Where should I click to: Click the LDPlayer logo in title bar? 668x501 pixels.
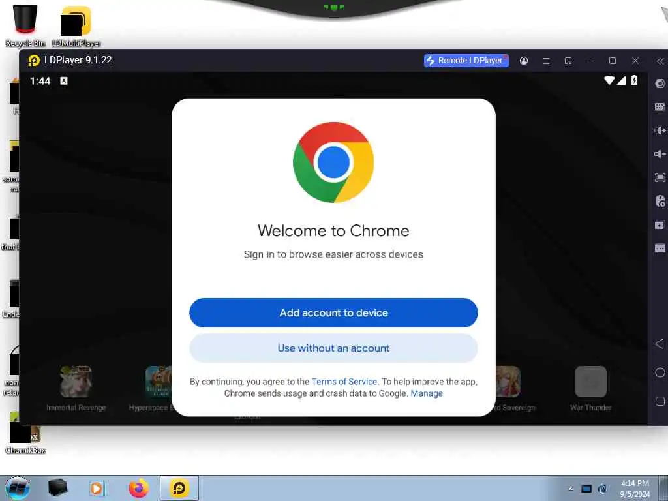(34, 61)
